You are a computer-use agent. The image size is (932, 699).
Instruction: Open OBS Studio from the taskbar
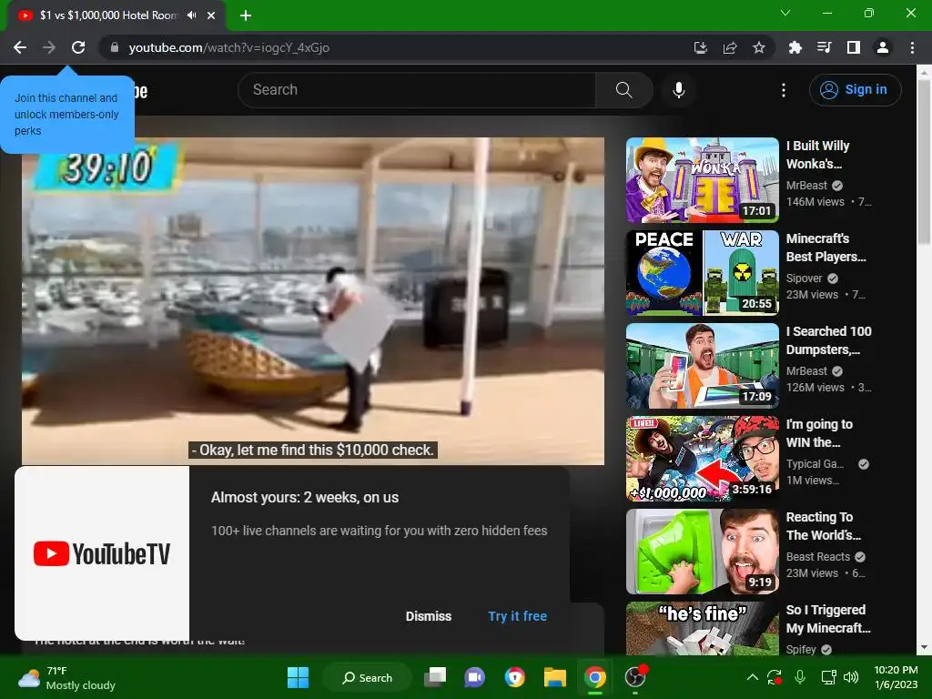pos(634,677)
